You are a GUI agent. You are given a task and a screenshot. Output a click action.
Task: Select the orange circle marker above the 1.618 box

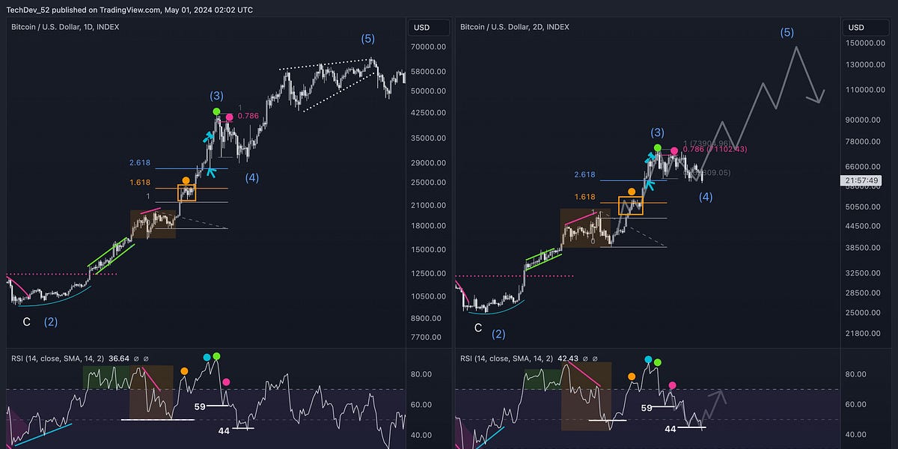click(184, 180)
